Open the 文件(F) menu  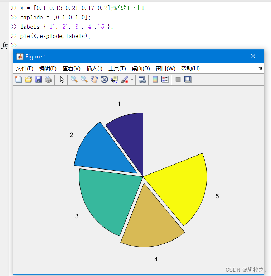point(25,68)
